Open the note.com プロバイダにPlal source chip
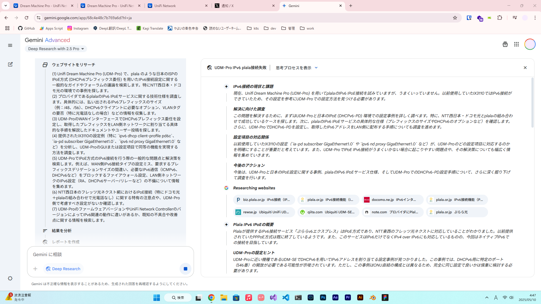 pyautogui.click(x=392, y=212)
